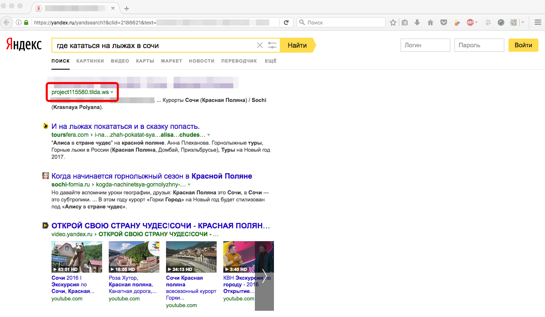Open dropdown arrow after toursfera.com URL
Viewport: 545px width, 317px height.
(208, 135)
